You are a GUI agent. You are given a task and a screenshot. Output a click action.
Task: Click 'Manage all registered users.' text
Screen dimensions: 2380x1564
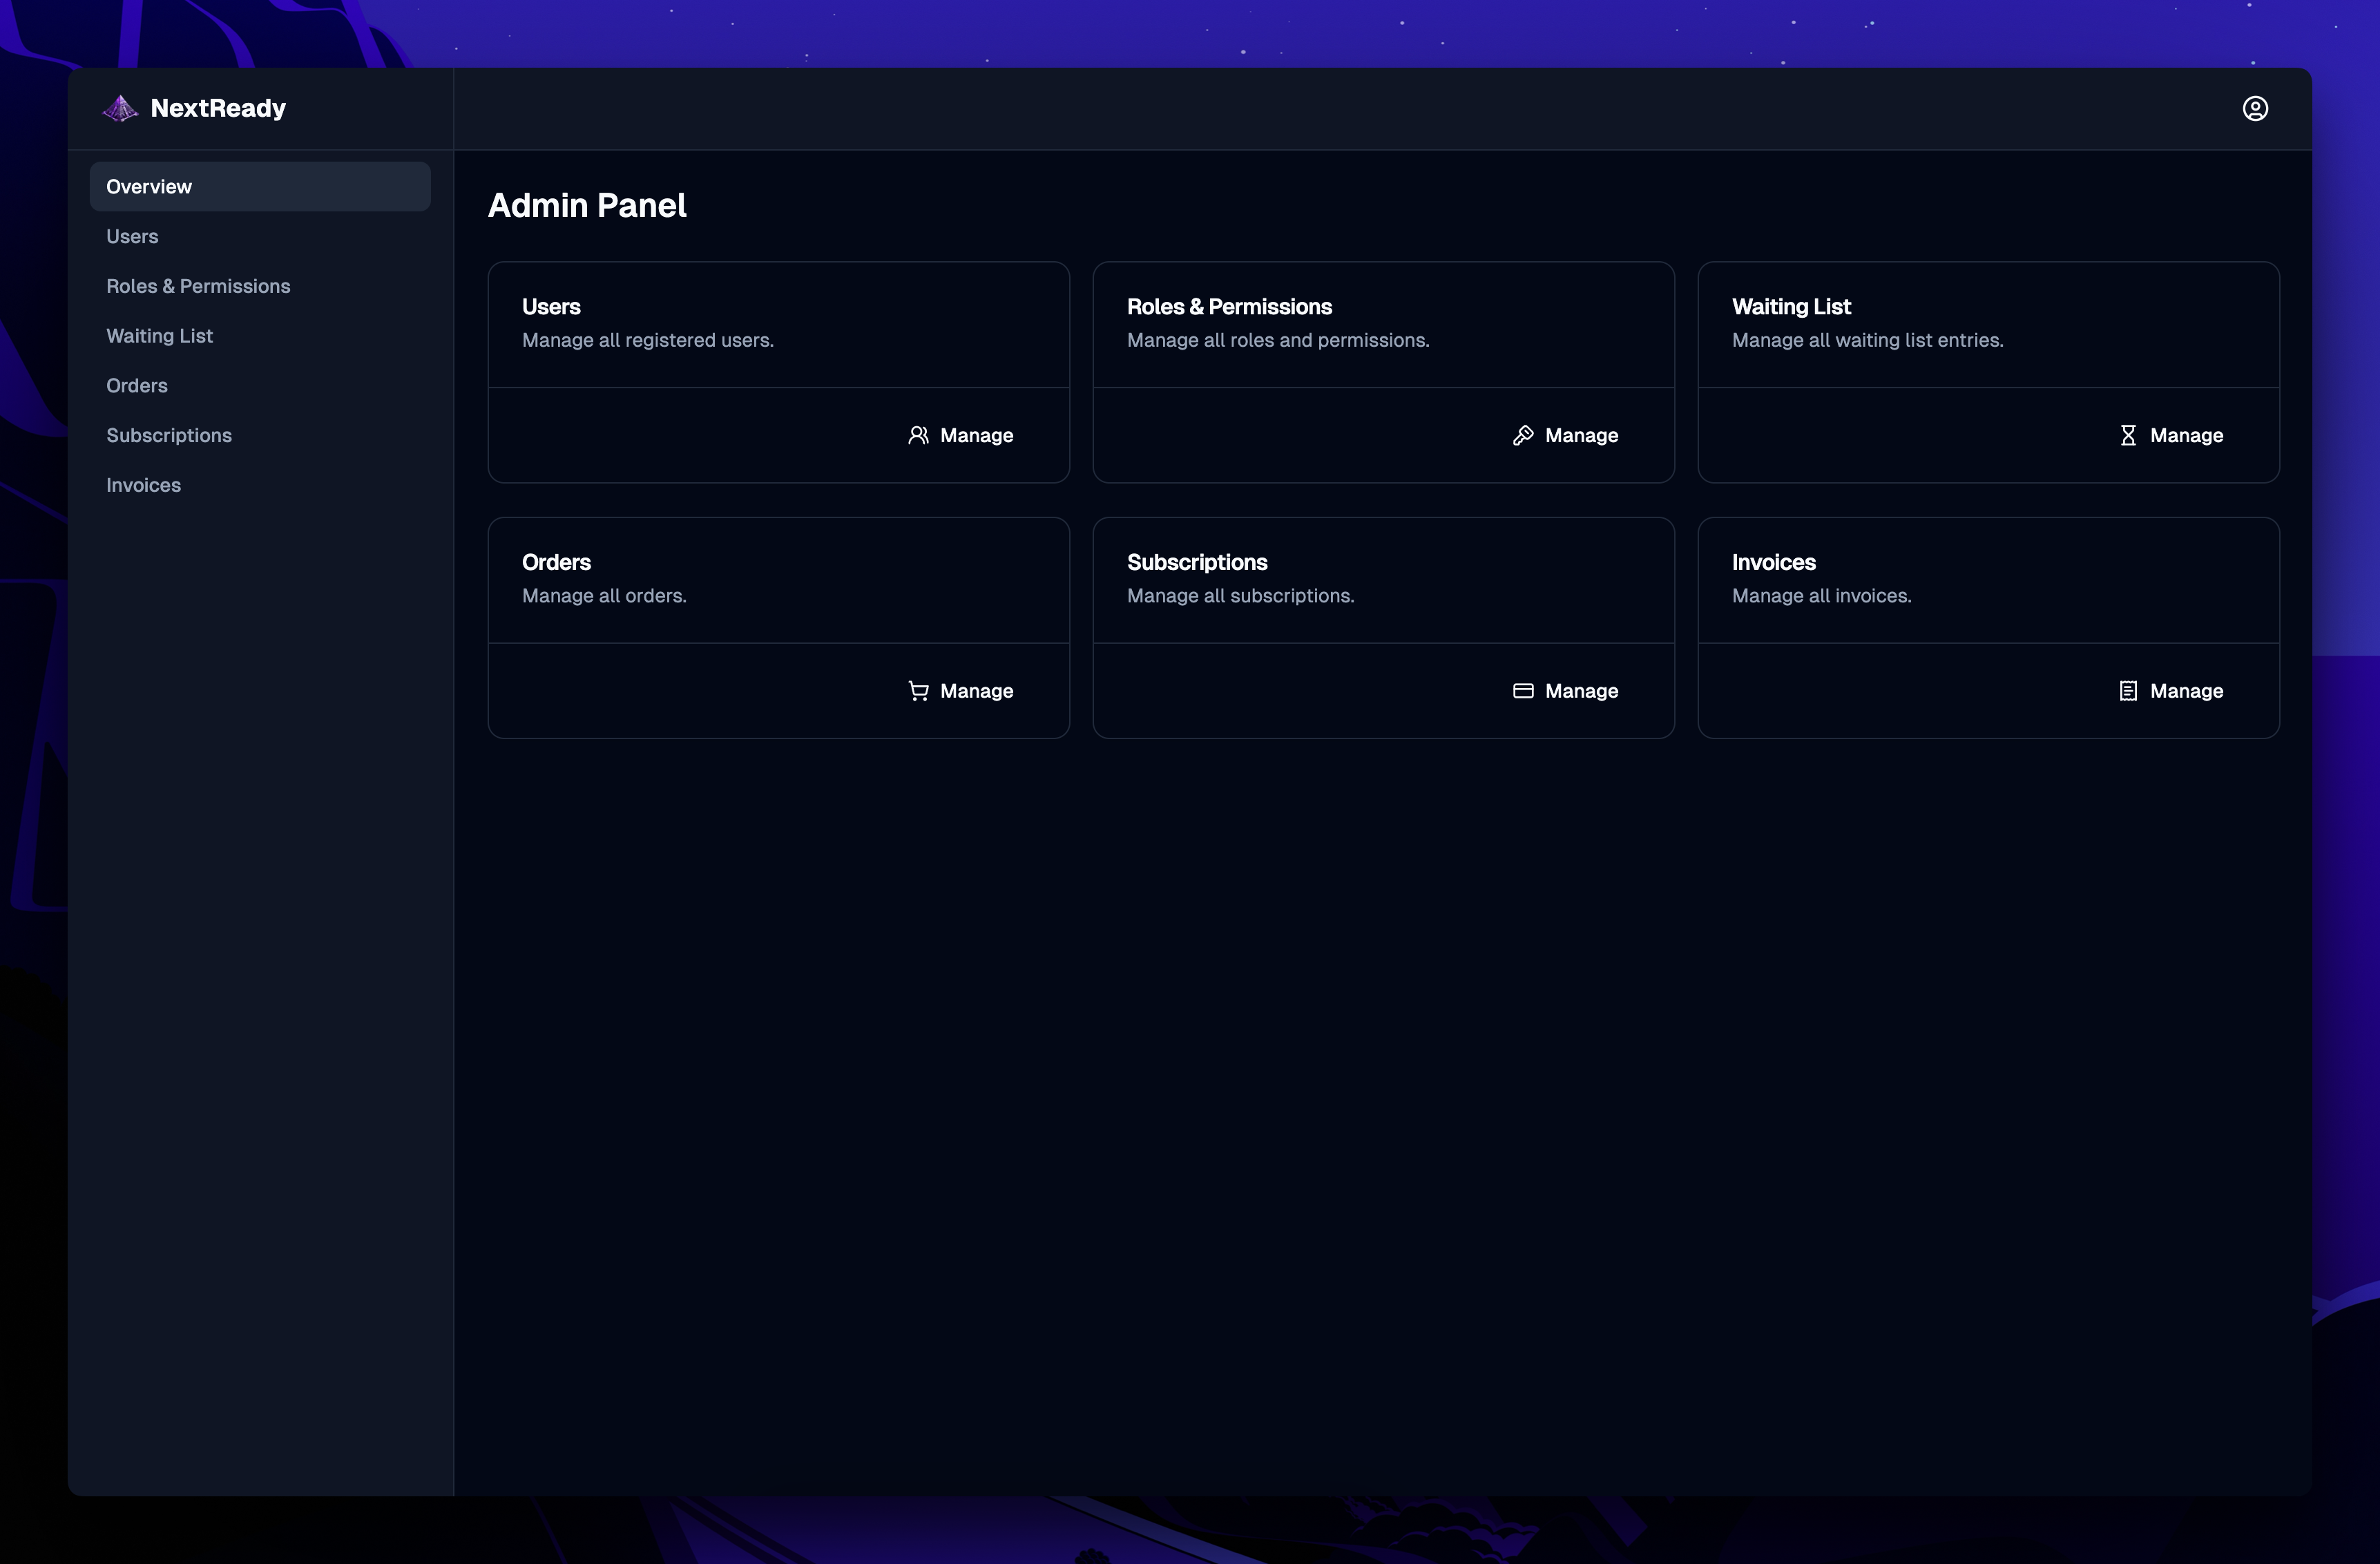[647, 341]
